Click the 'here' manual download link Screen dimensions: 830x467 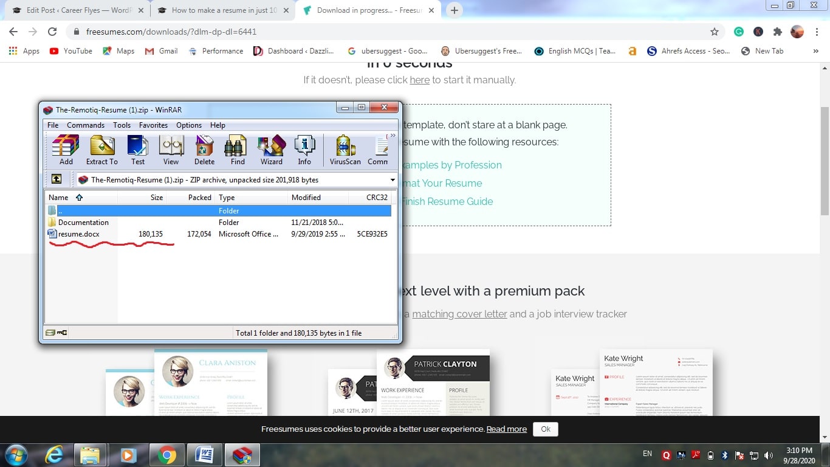pos(419,80)
